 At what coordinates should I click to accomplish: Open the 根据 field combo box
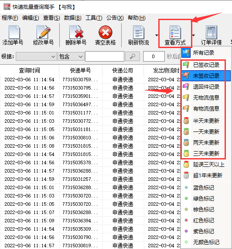click(x=36, y=56)
